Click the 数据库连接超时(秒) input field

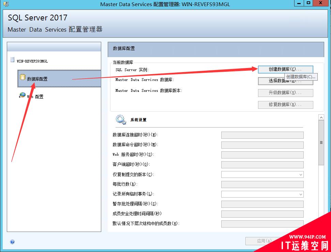262,135
